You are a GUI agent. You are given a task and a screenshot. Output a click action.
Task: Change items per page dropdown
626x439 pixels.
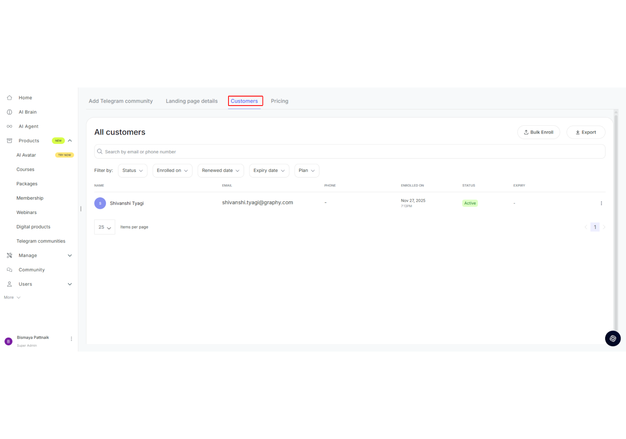point(104,227)
